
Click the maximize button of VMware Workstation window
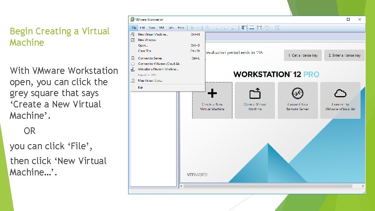click(348, 20)
